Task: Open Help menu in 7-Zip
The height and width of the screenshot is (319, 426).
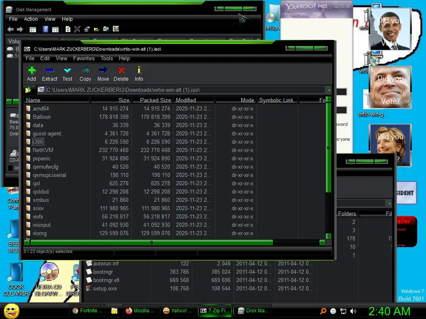Action: 124,58
